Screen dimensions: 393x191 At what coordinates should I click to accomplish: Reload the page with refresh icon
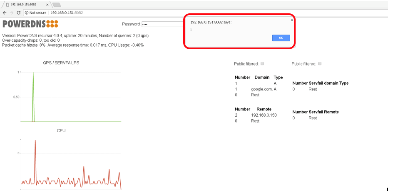(18, 13)
